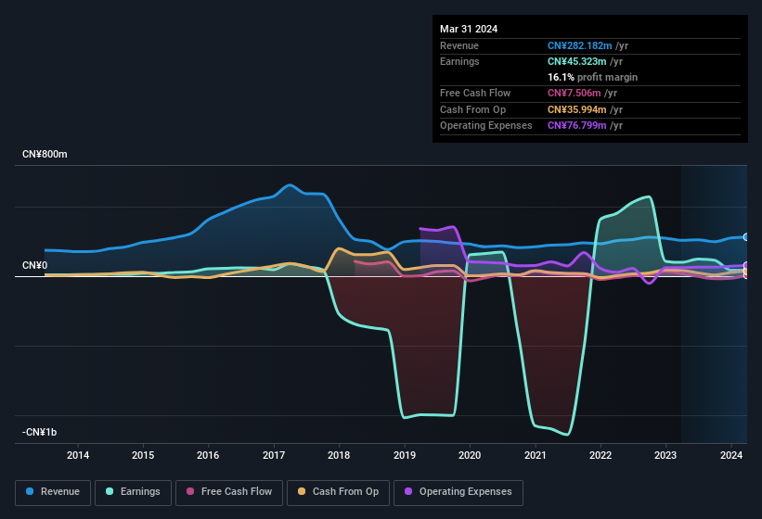Screen dimensions: 762x519
Task: Click the 2015 x-axis label
Action: [x=143, y=455]
